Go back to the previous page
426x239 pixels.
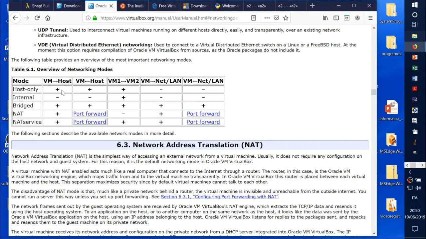pos(15,18)
